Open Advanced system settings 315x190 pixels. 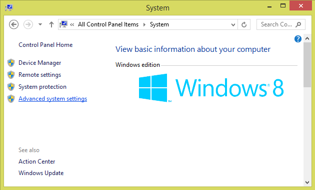(x=53, y=99)
